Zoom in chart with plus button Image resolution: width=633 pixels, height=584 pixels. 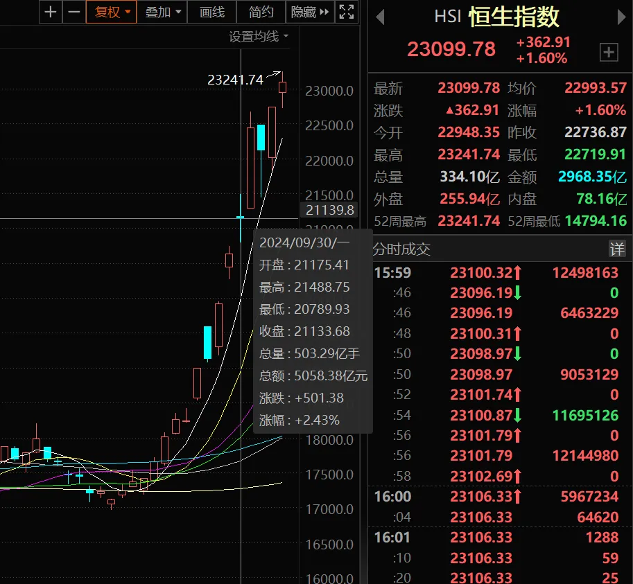point(51,12)
